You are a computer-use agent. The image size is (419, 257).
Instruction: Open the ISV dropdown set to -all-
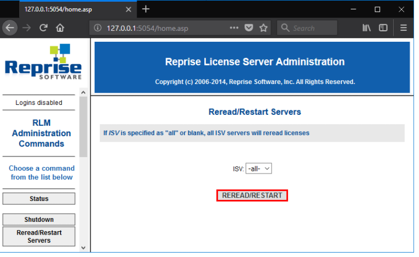259,169
